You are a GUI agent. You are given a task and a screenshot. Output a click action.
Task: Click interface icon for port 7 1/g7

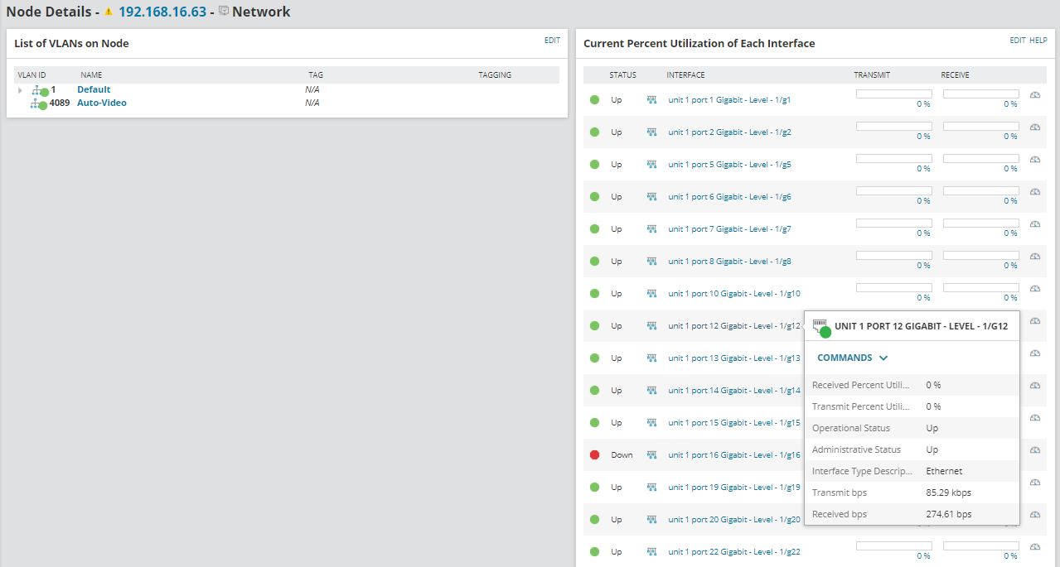click(651, 229)
